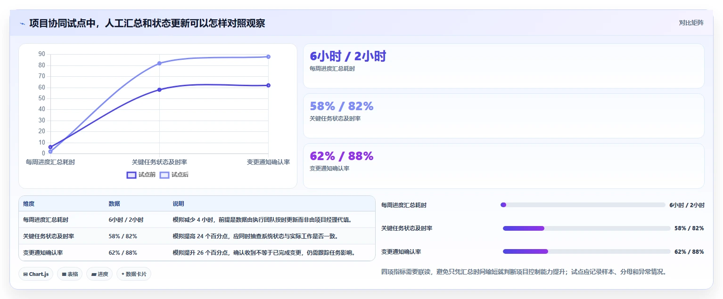The image size is (723, 299).
Task: Click progress label 每周进度汇总耗时
Action: coord(404,205)
